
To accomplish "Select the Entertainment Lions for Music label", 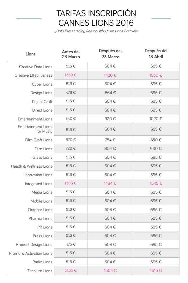I will 35,129.
